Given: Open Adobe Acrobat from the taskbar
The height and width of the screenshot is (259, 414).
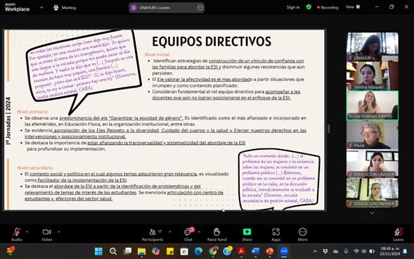Looking at the screenshot, I should [x=241, y=251].
